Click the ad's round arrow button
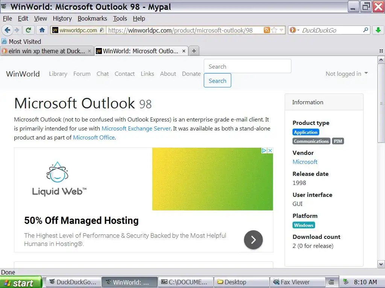The image size is (385, 288). coord(253,240)
